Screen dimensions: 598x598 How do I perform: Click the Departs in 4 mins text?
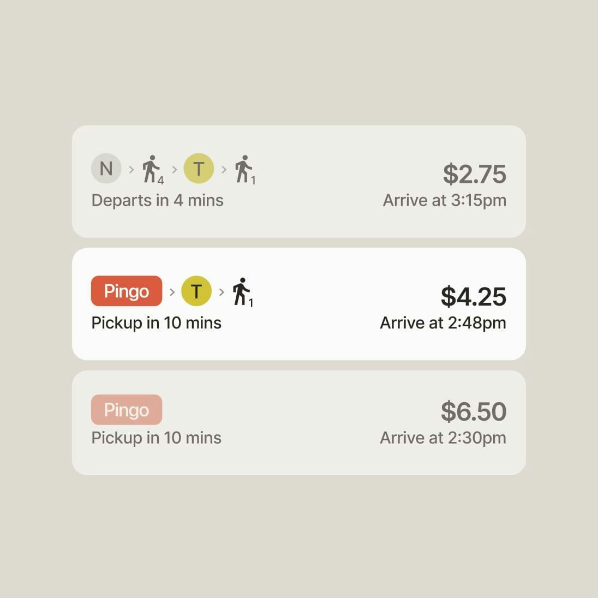click(157, 201)
